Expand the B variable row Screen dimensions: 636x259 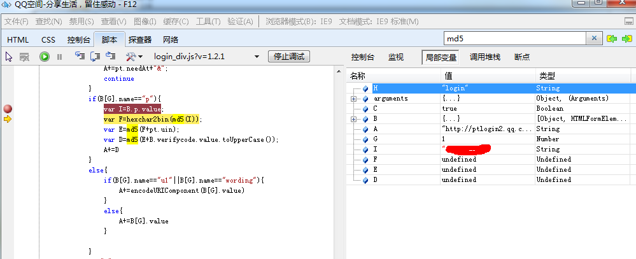click(354, 119)
